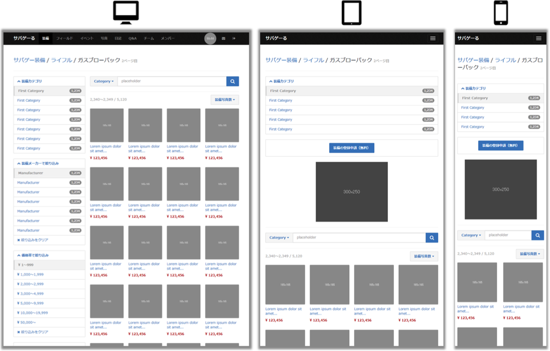Open イベント in the desktop navbar
This screenshot has height=351, width=550.
click(x=87, y=39)
